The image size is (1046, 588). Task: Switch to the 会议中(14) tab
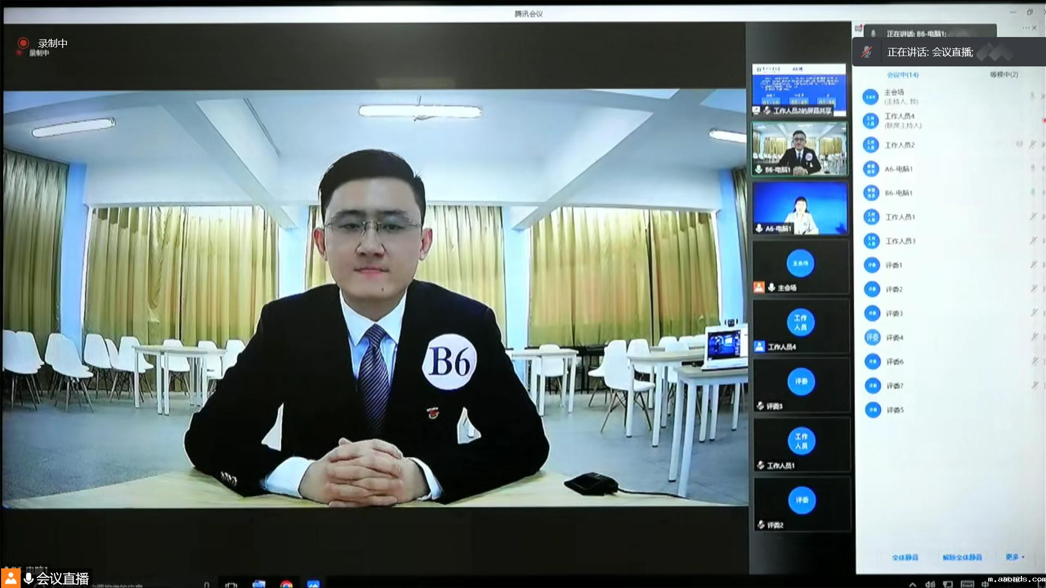point(902,75)
